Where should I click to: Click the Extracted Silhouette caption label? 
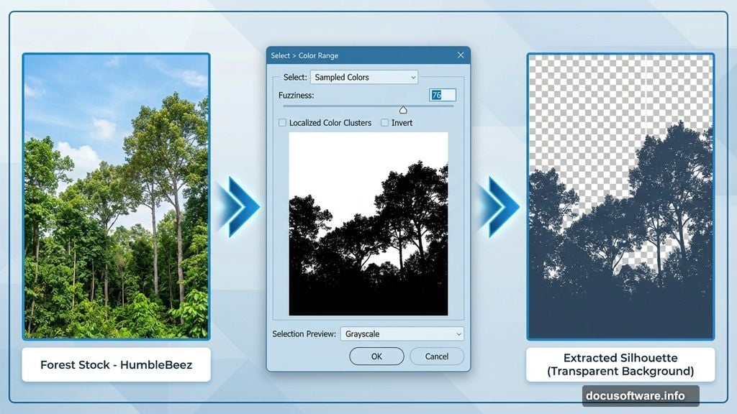tap(620, 364)
